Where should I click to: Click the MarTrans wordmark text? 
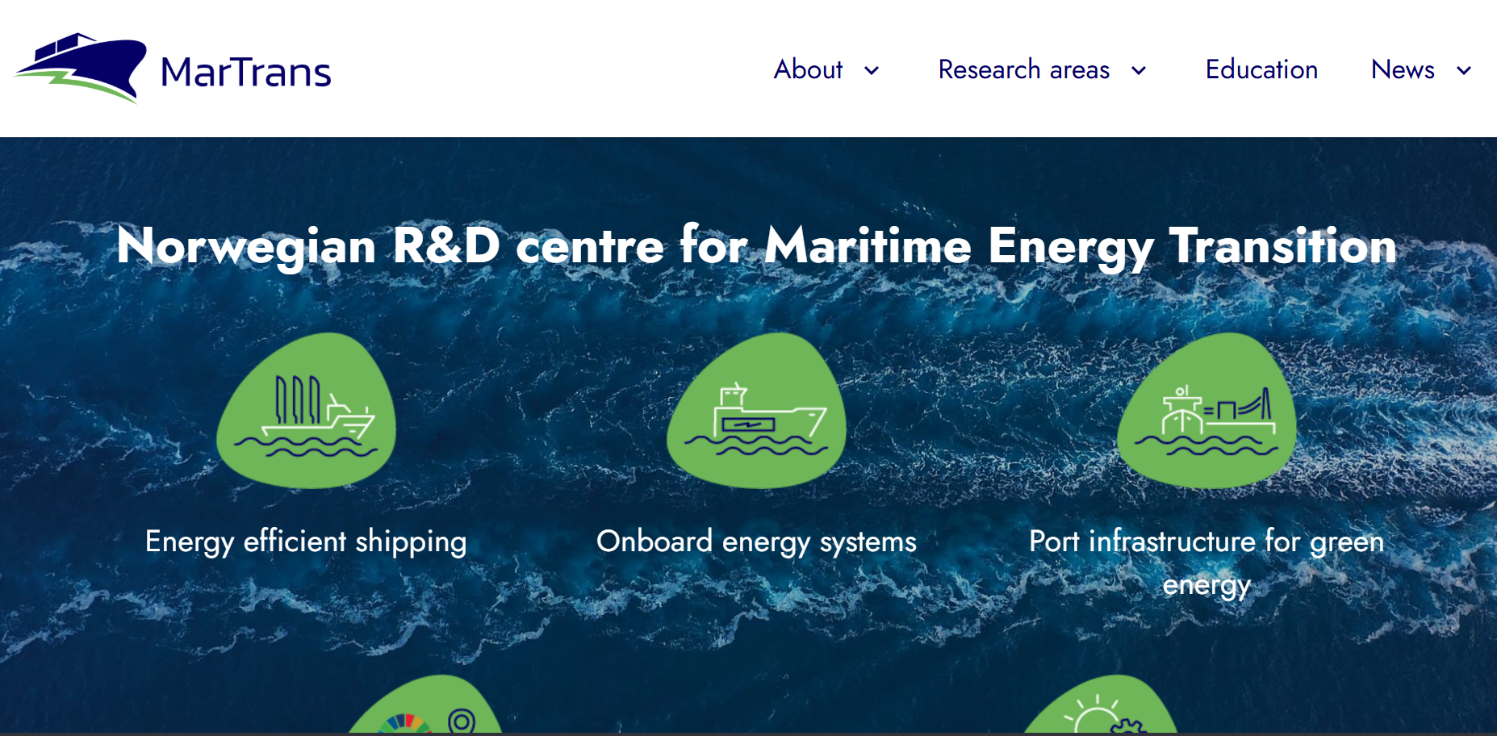[245, 72]
